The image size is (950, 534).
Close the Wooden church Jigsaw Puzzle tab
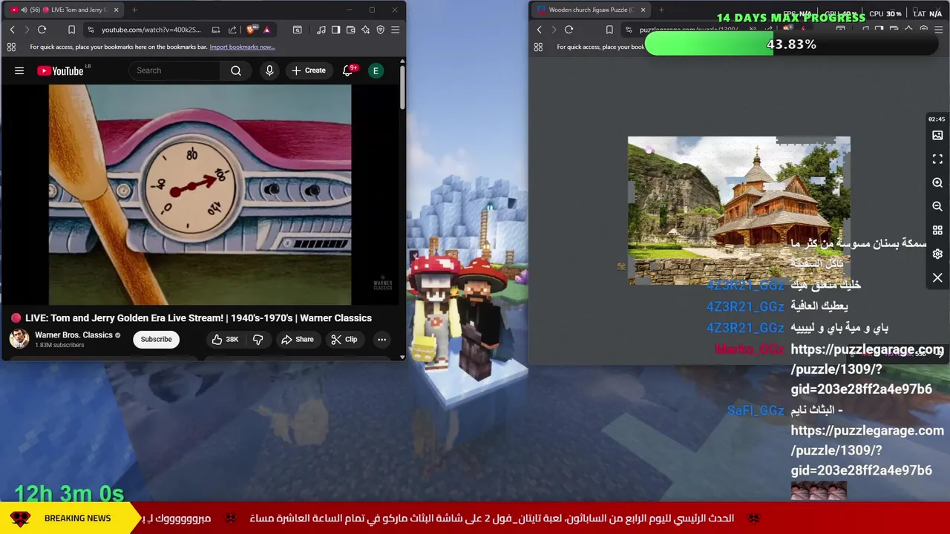click(643, 10)
